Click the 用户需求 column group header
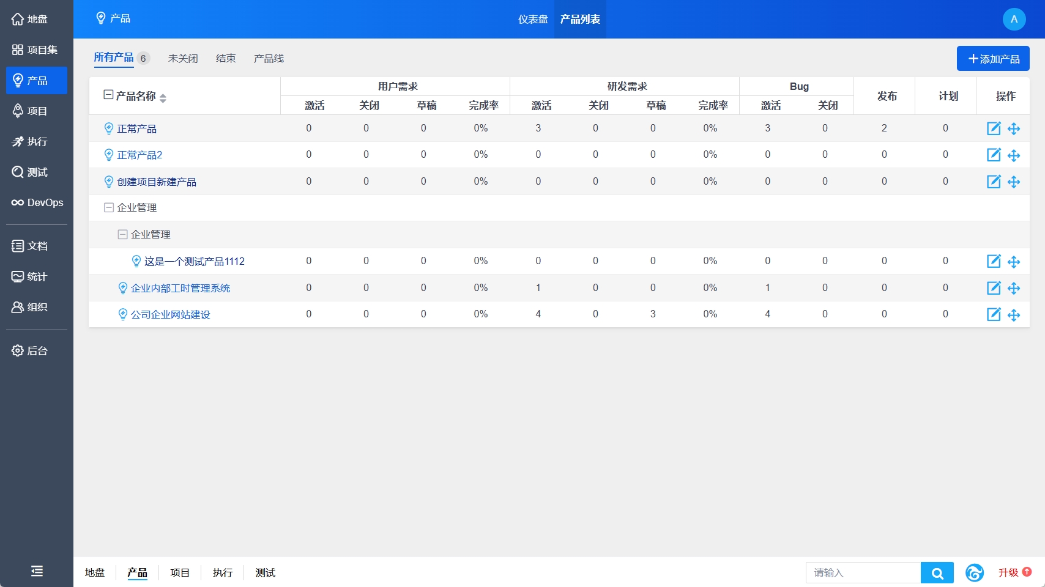The image size is (1045, 587). coord(398,86)
